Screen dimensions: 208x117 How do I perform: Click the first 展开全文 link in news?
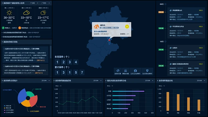pyautogui.click(x=41, y=60)
